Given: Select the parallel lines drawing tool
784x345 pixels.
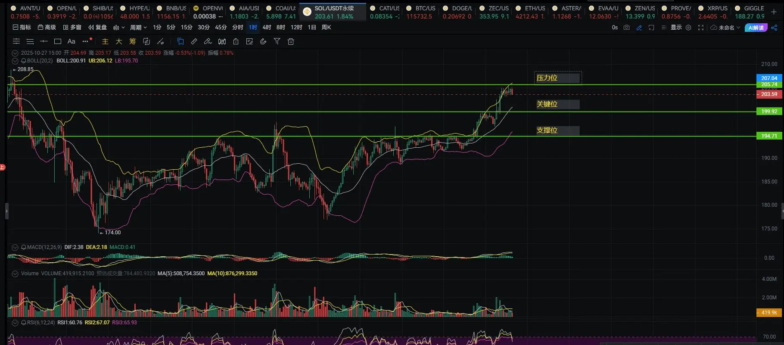Looking at the screenshot, I should point(30,41).
